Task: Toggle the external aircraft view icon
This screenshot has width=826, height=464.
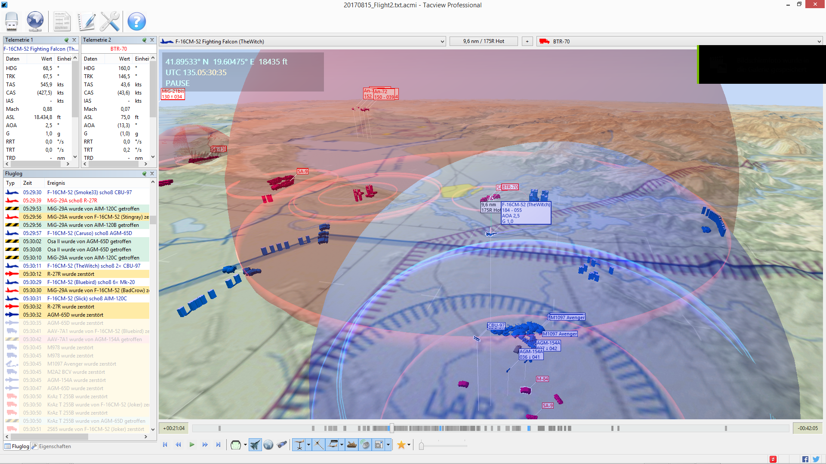Action: pyautogui.click(x=255, y=445)
